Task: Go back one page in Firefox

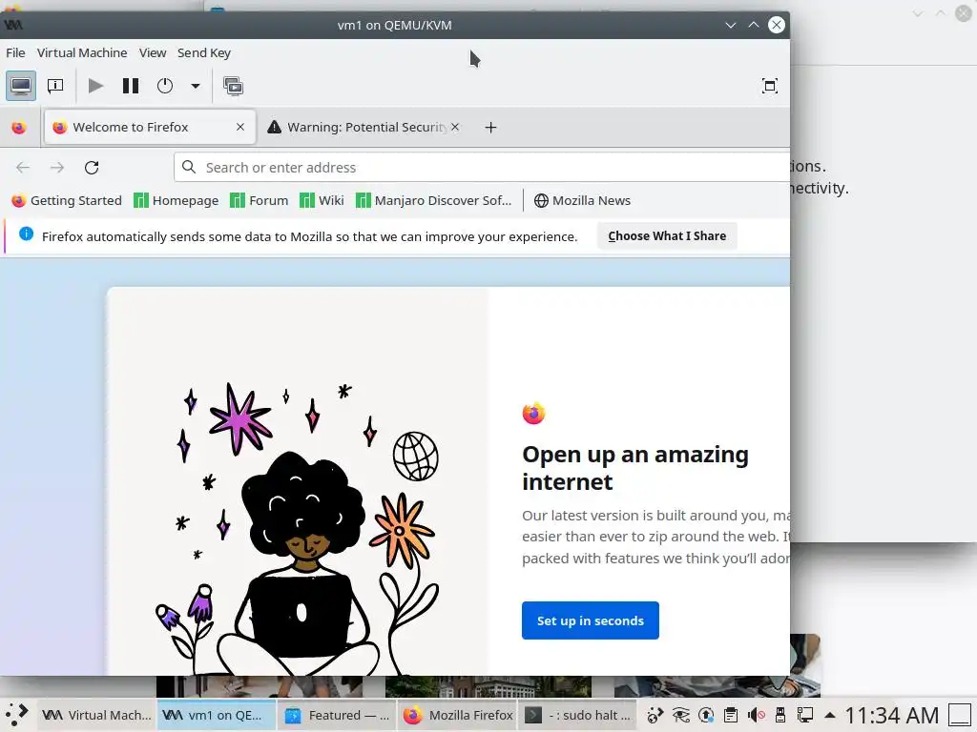Action: tap(23, 168)
